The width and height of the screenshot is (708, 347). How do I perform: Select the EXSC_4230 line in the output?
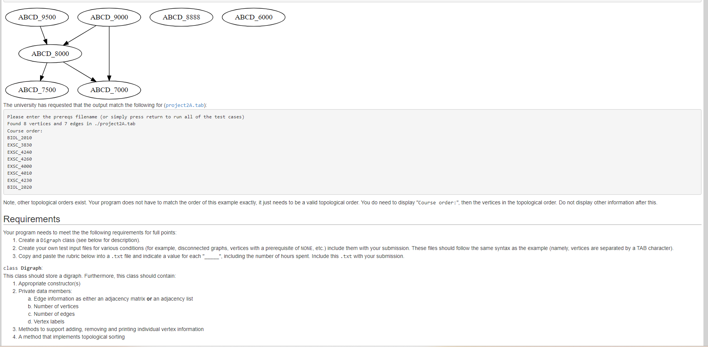pyautogui.click(x=19, y=180)
